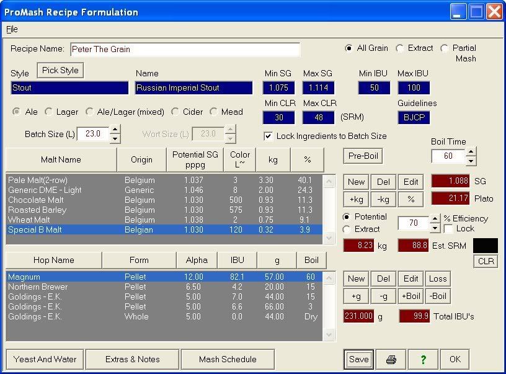
Task: Select Potential radio under malt buttons
Action: tap(347, 217)
